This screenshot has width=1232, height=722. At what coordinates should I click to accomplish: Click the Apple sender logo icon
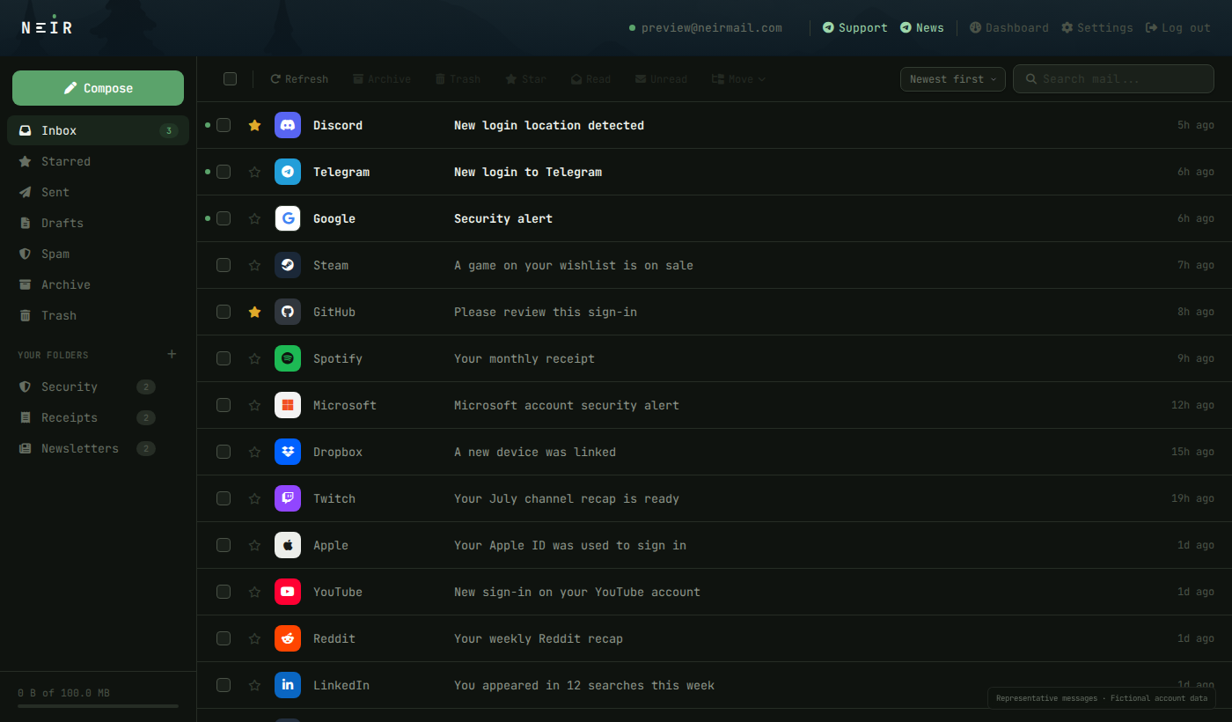tap(288, 545)
